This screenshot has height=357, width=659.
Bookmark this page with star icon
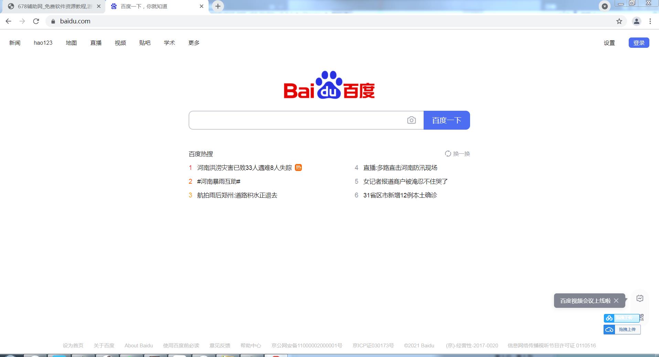coord(619,21)
